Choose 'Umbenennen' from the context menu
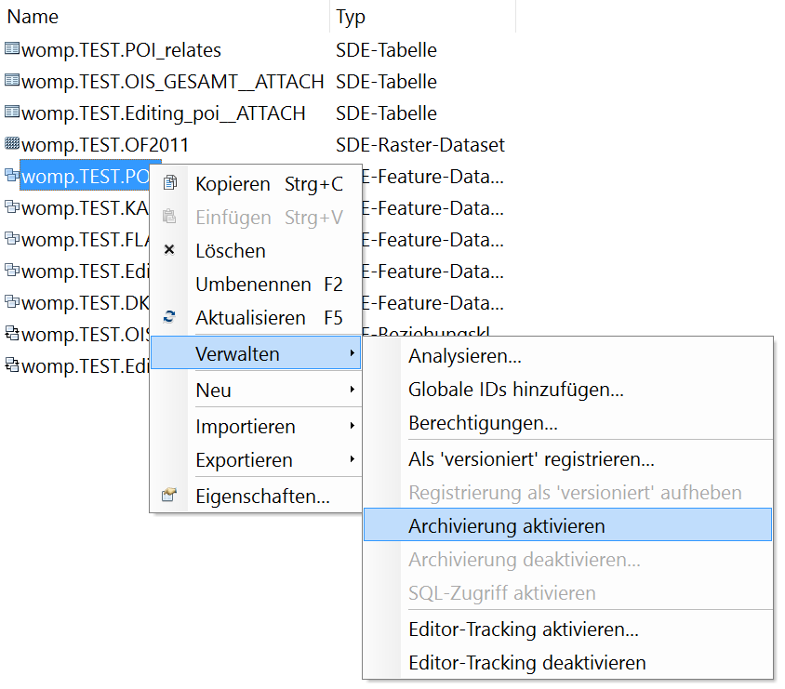 click(x=246, y=284)
